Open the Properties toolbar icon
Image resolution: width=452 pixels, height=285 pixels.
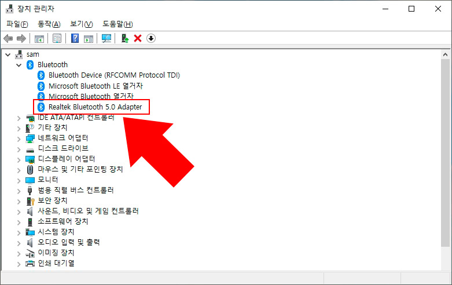tap(57, 38)
